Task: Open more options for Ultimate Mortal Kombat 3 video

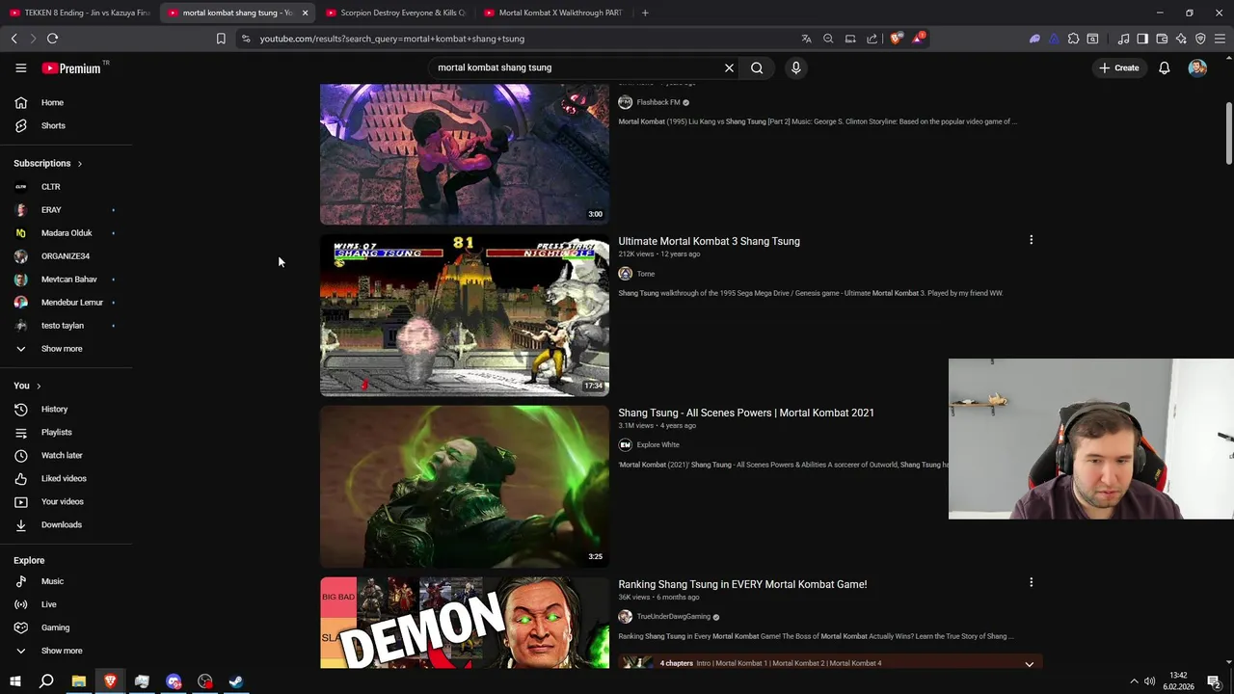Action: click(1031, 240)
